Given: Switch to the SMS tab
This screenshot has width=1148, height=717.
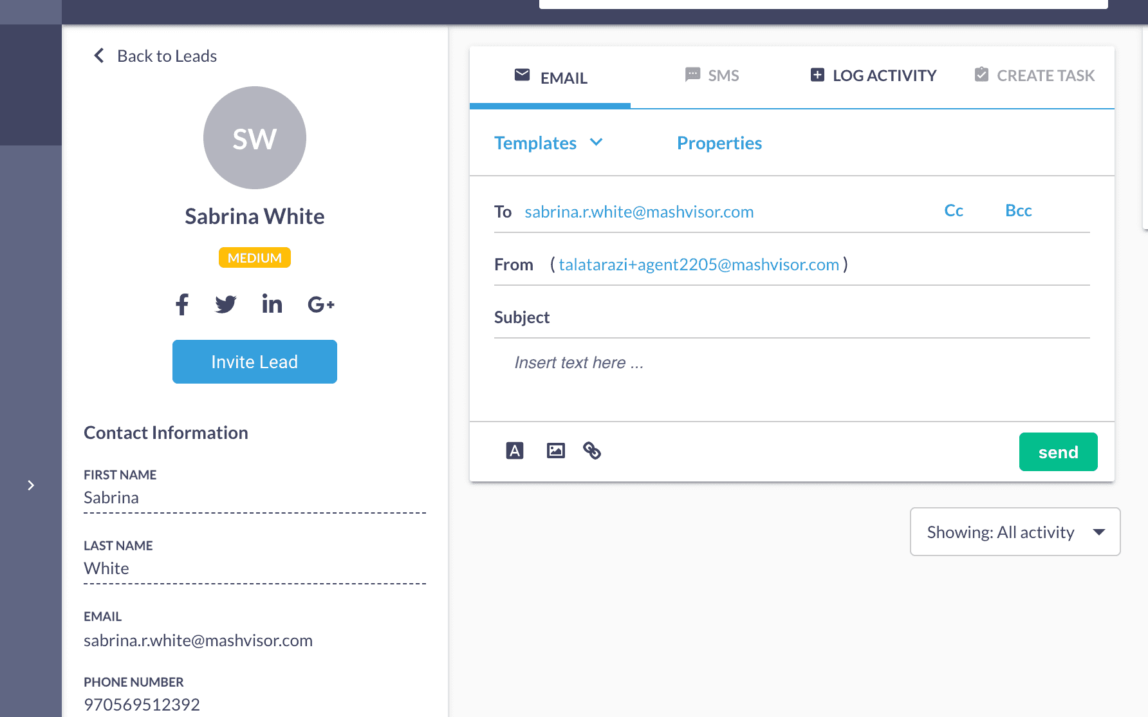Looking at the screenshot, I should tap(712, 76).
